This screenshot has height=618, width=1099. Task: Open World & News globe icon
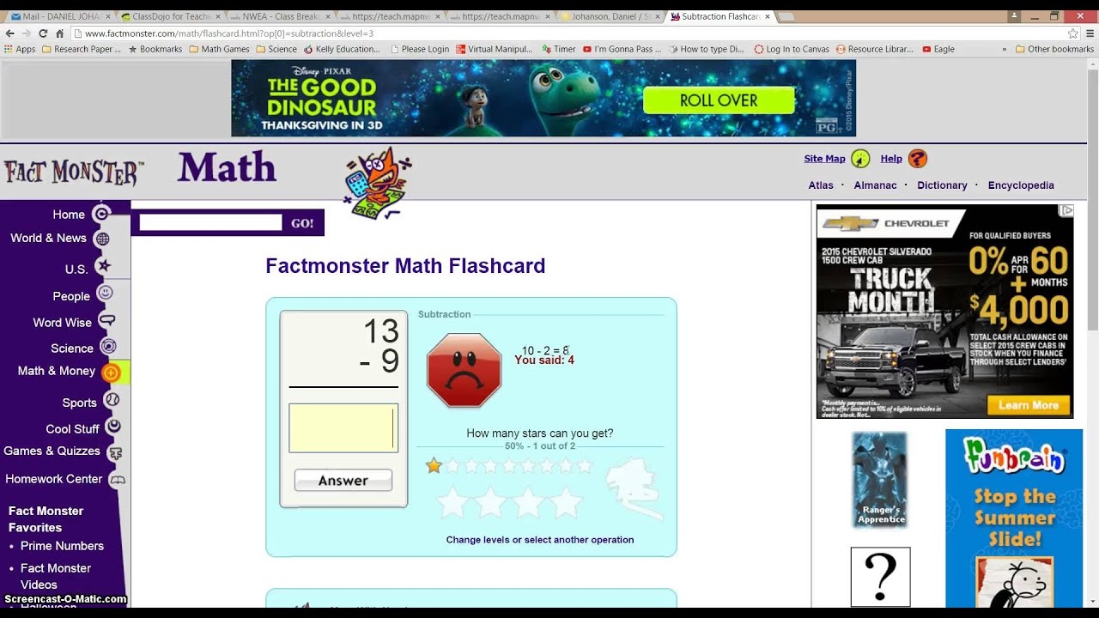[102, 239]
